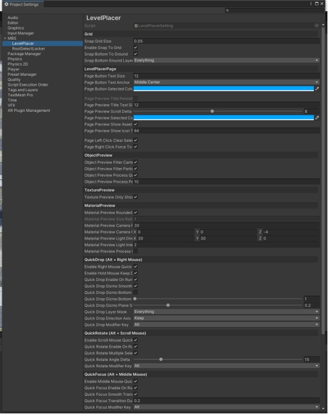The width and height of the screenshot is (328, 414).
Task: Click Page Button Selected Color swatch
Action: 224,89
